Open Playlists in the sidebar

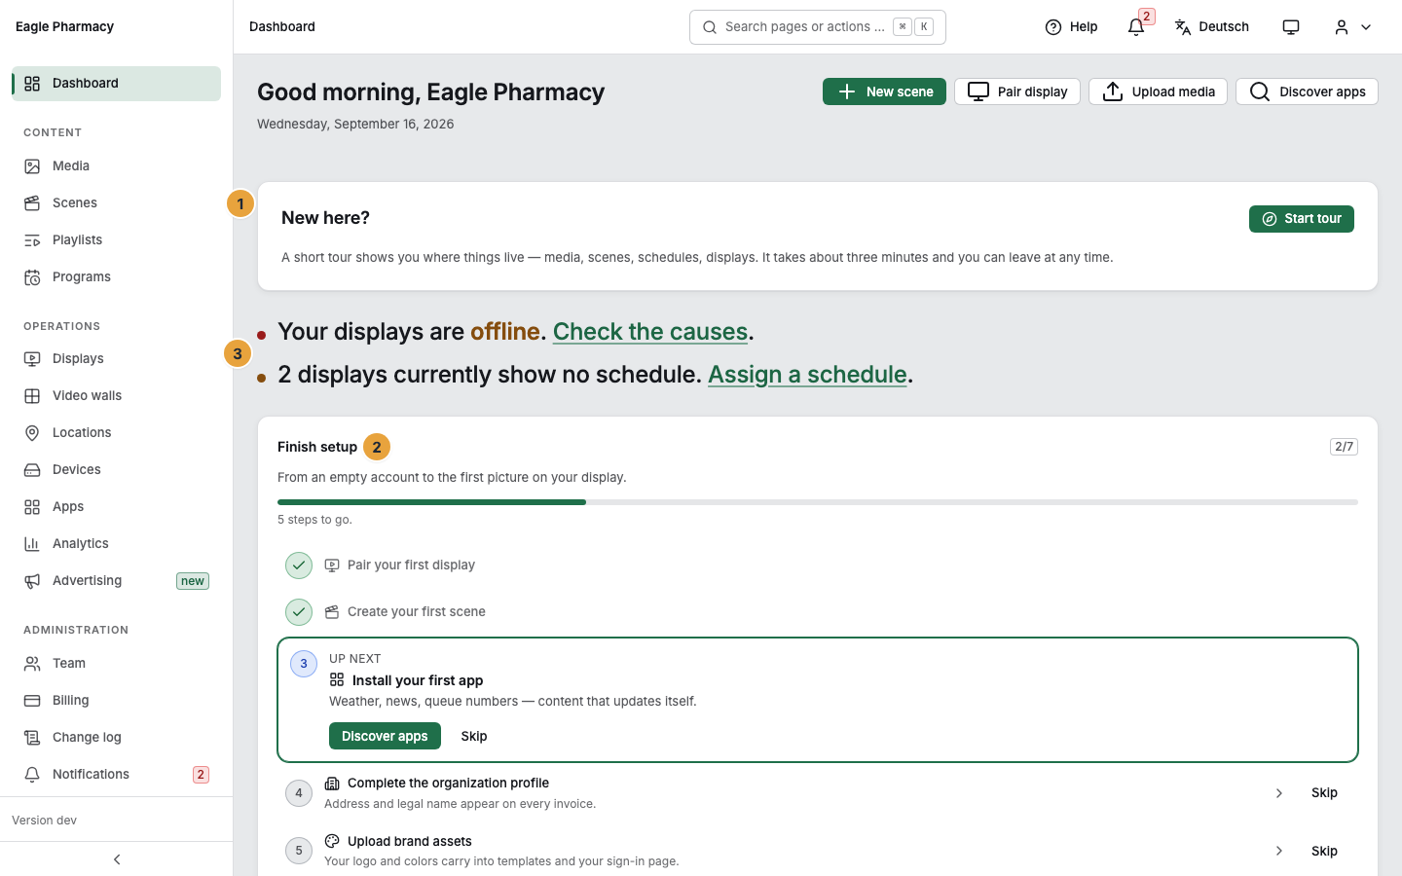point(116,240)
